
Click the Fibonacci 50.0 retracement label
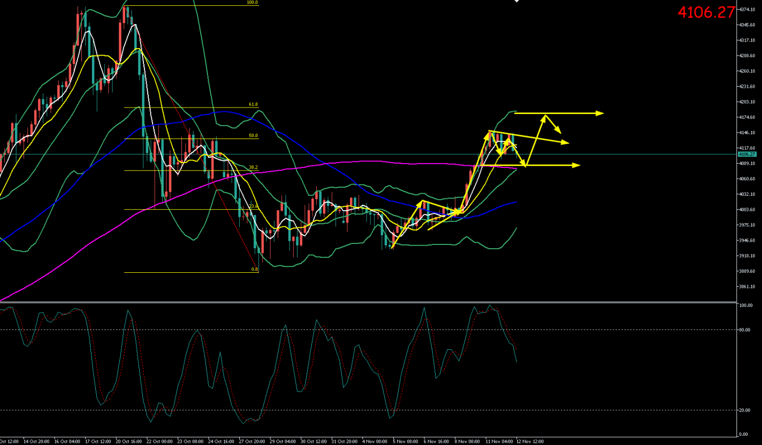point(253,136)
